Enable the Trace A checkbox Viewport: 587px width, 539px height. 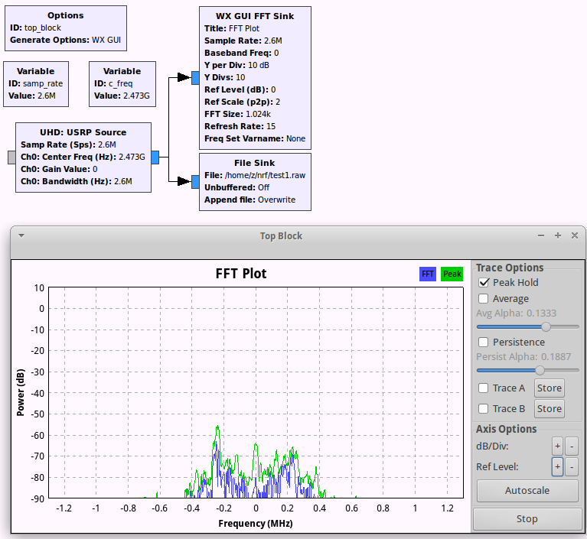484,388
